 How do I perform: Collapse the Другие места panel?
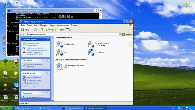click(48, 73)
